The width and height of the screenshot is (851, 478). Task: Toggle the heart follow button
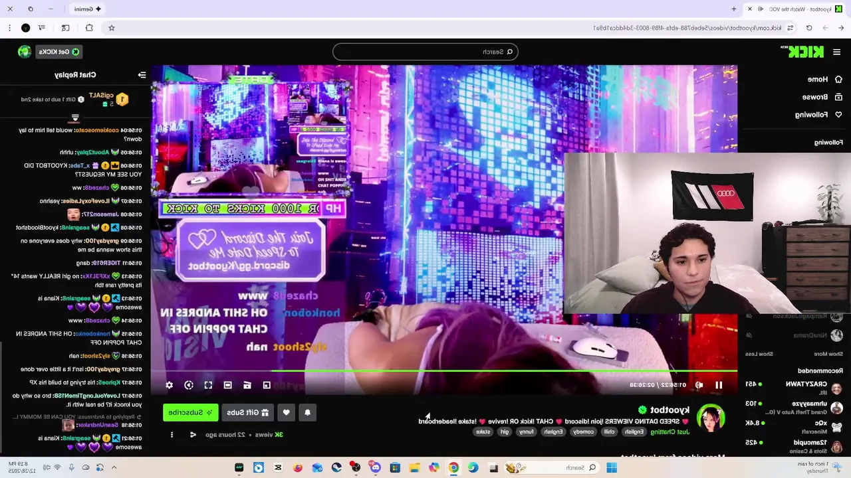click(286, 412)
